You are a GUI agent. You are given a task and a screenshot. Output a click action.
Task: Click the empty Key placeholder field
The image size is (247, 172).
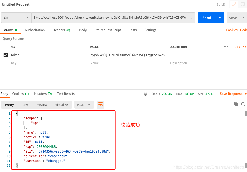[x=49, y=63]
